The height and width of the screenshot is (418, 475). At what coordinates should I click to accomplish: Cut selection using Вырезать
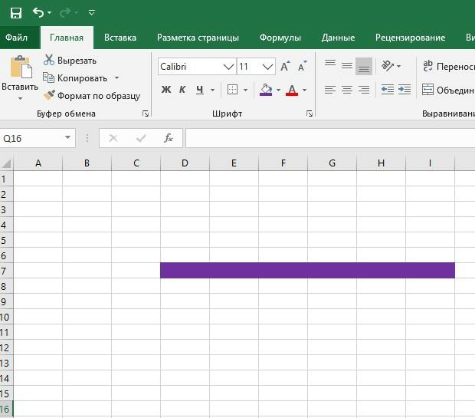70,61
